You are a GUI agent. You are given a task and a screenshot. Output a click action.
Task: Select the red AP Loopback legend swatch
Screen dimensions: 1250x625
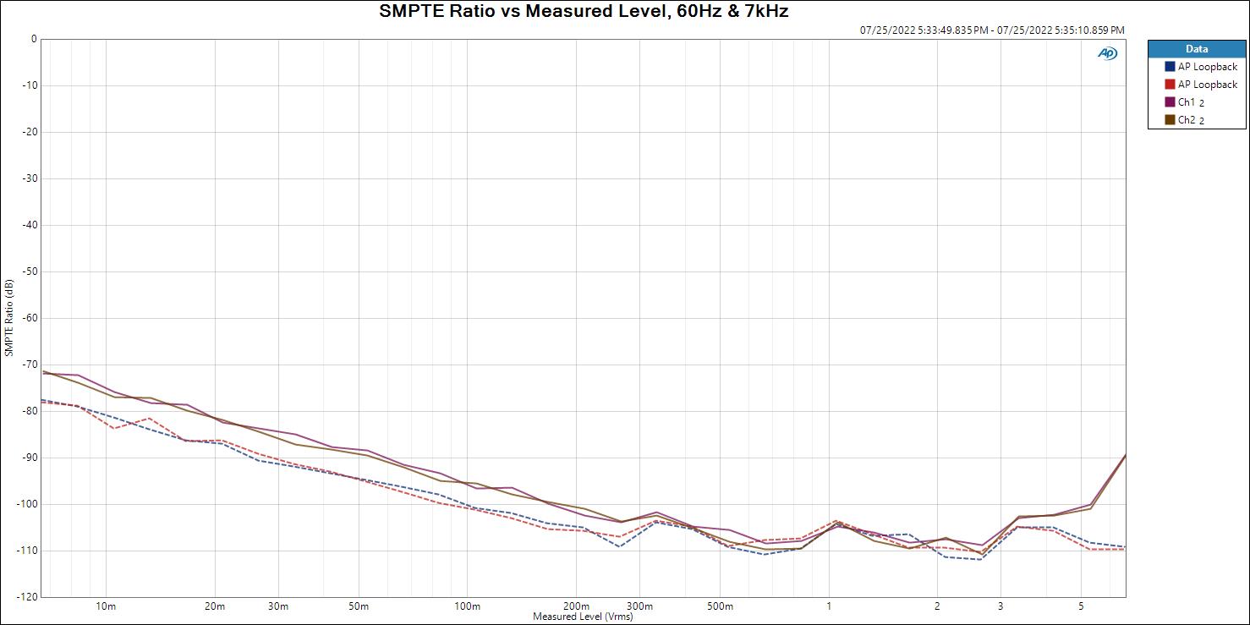(1170, 85)
